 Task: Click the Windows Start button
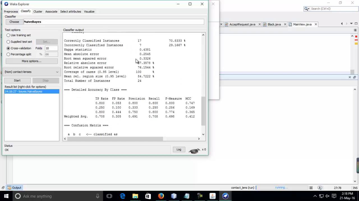(x=6, y=196)
